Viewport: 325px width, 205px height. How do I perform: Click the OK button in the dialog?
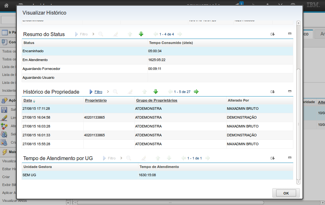[286, 193]
